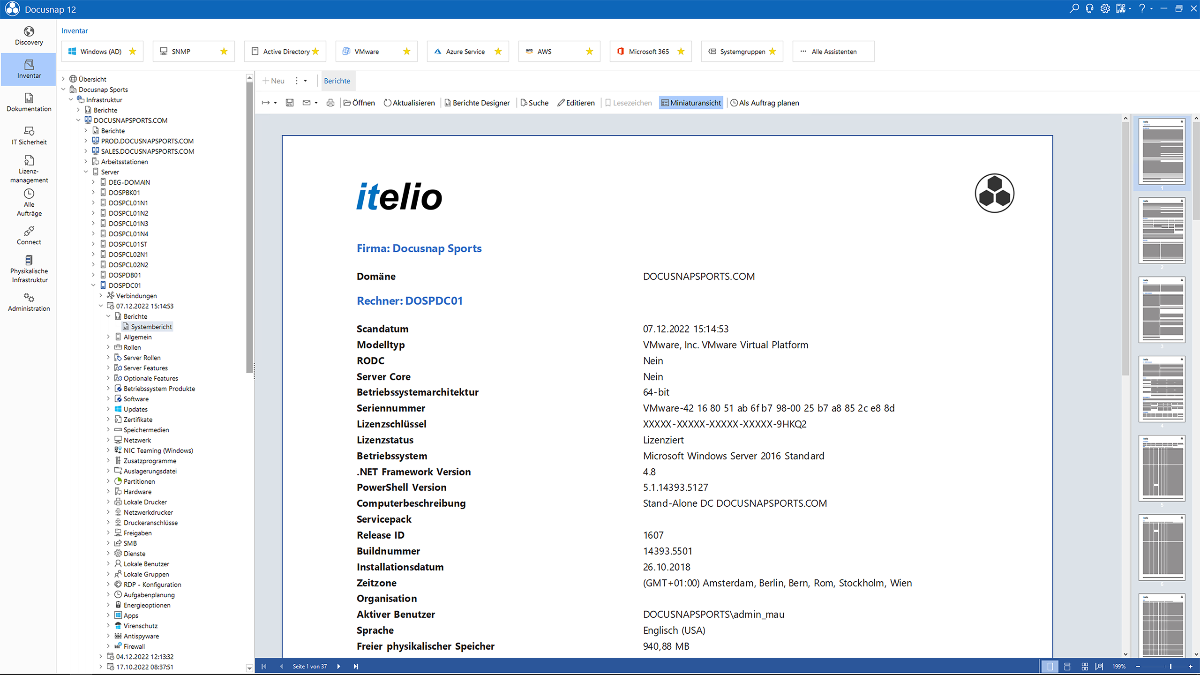Open IT Sicherheit module
The height and width of the screenshot is (675, 1200).
(x=29, y=135)
